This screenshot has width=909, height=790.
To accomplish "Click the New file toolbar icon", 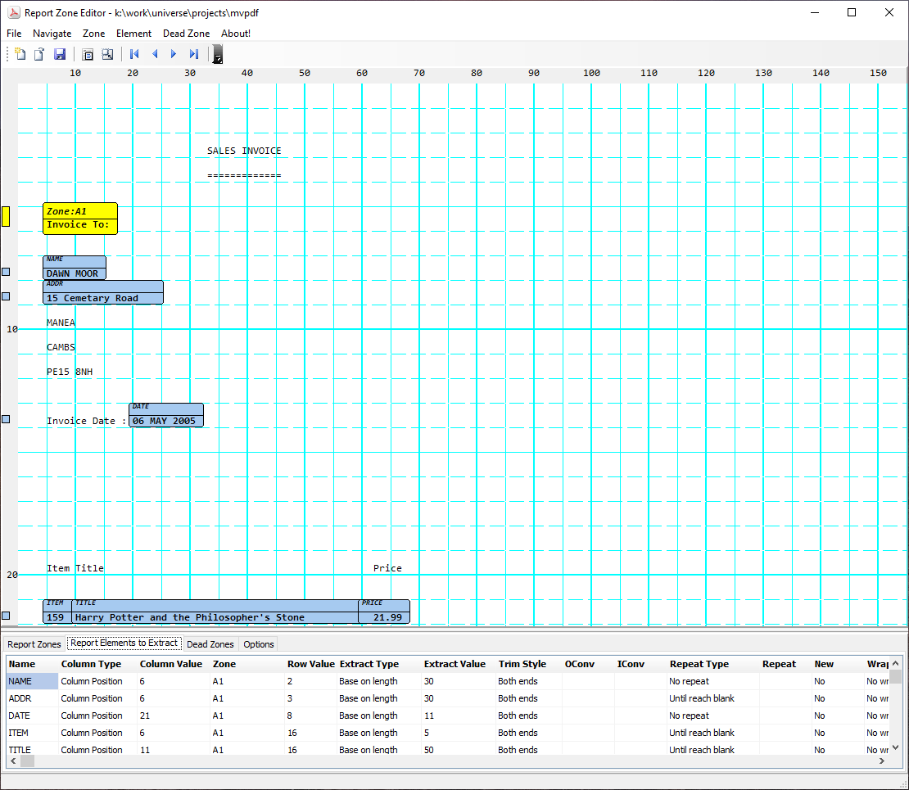I will 20,54.
